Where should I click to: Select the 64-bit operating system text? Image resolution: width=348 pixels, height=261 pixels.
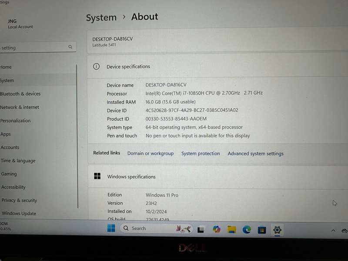[x=194, y=127]
